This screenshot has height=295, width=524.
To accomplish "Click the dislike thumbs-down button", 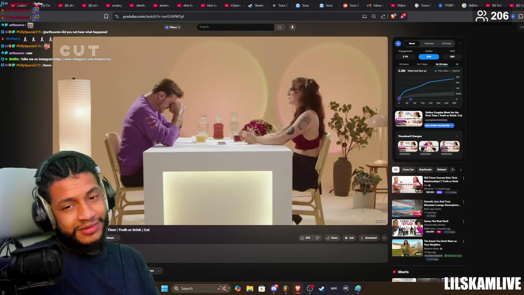I will tap(317, 238).
